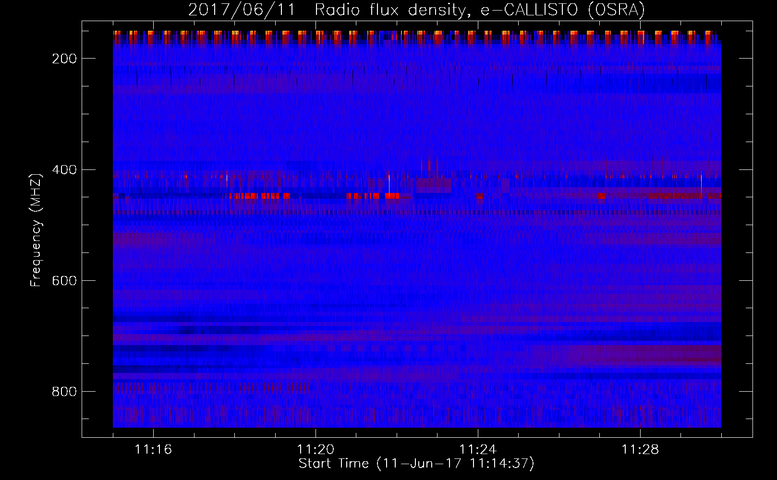
Task: Click the 200 frequency tick label
Action: click(64, 59)
